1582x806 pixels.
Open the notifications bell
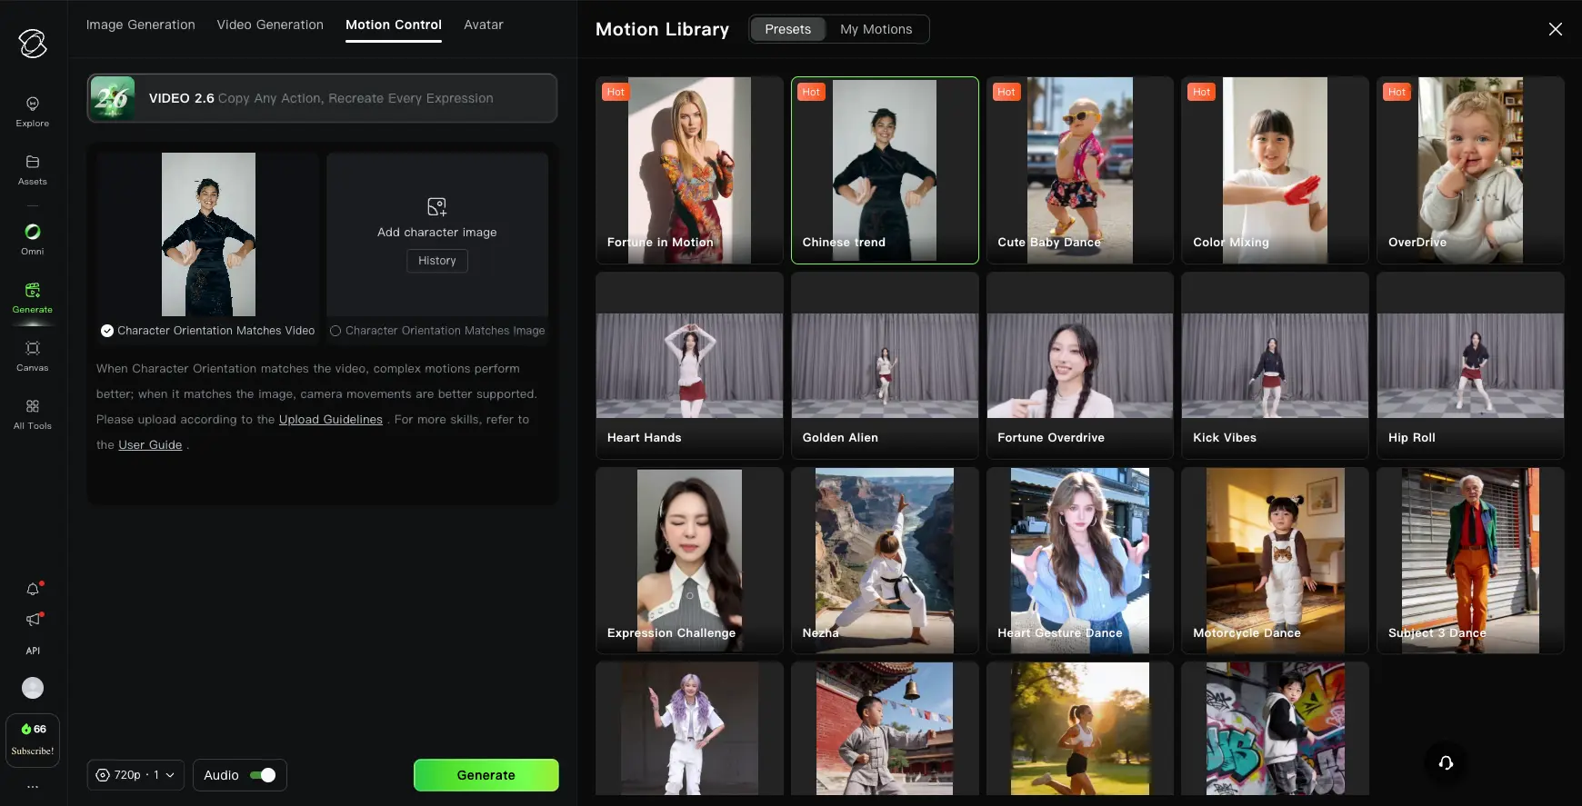(x=33, y=589)
